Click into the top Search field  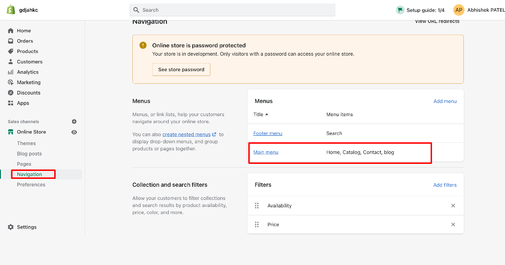(x=232, y=10)
